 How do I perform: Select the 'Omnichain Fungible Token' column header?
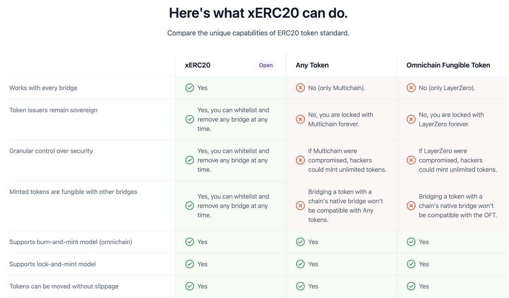448,65
